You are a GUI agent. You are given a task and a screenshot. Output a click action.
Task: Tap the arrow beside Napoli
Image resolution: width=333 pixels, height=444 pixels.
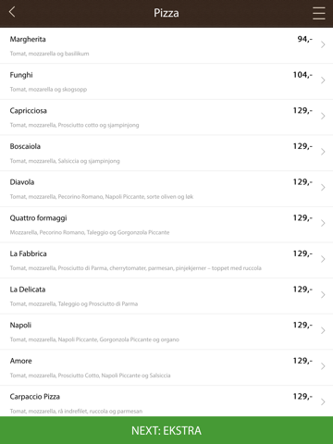coord(323,331)
